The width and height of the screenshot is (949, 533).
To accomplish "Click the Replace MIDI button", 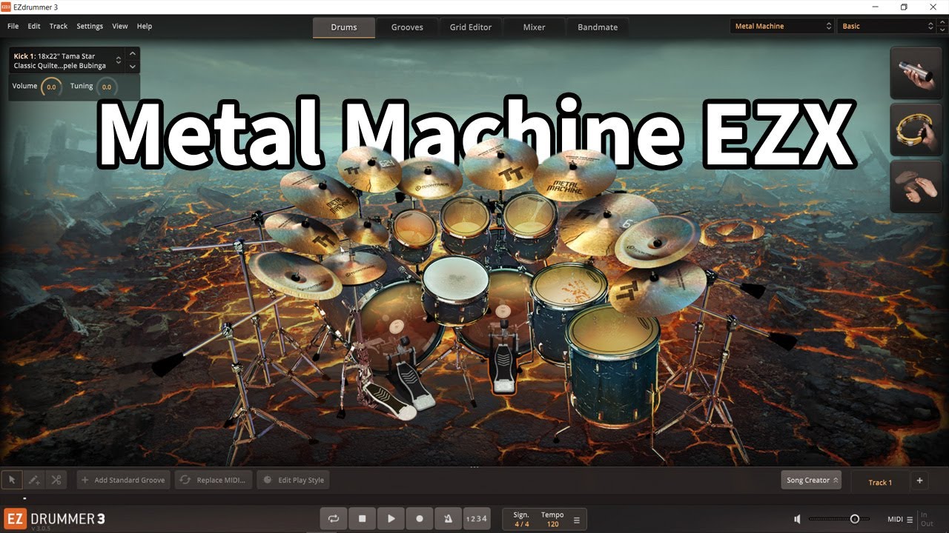I will tap(214, 480).
